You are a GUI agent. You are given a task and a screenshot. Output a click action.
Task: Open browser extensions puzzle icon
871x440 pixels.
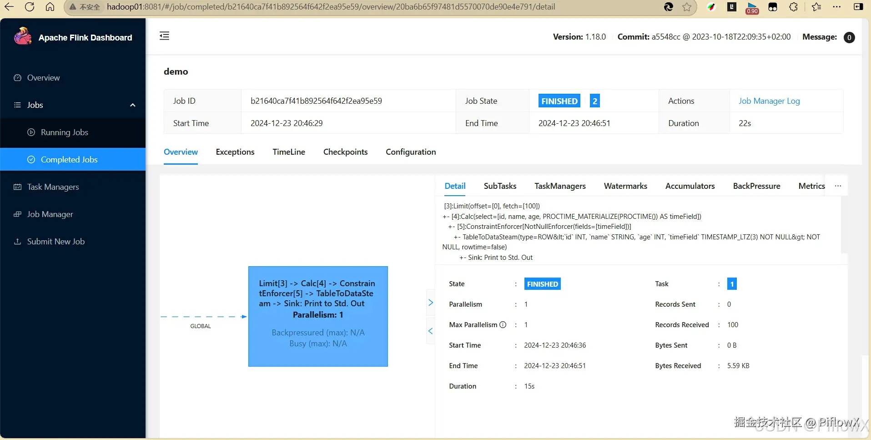tap(793, 7)
